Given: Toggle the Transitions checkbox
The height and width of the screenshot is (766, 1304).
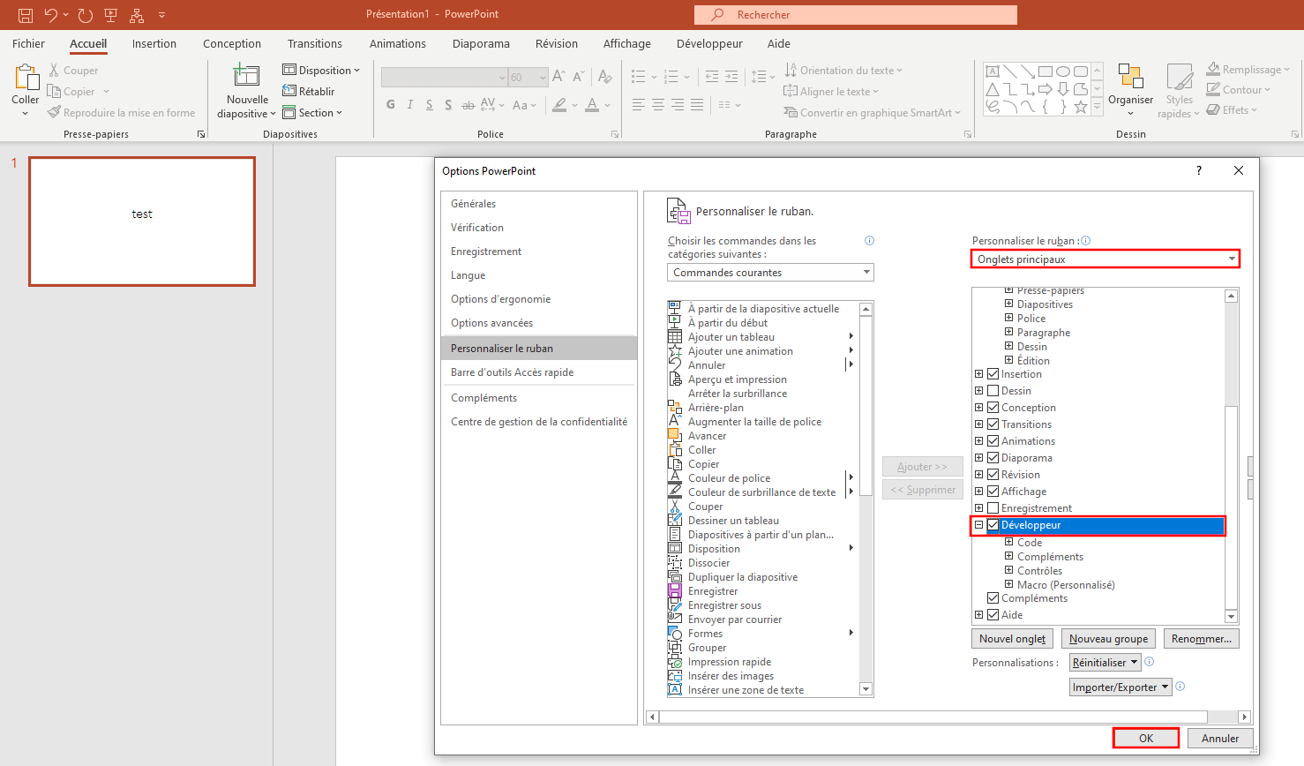Looking at the screenshot, I should click(x=993, y=424).
